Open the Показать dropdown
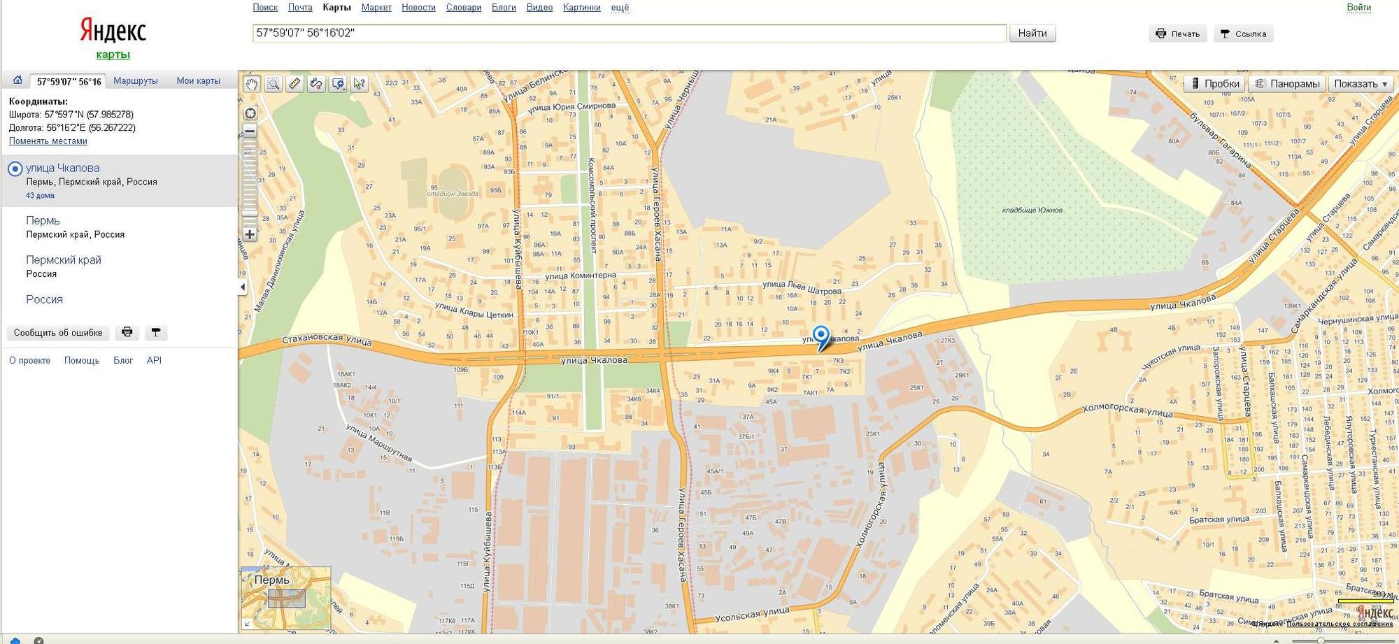The width and height of the screenshot is (1399, 644). pyautogui.click(x=1361, y=84)
